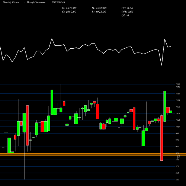Click the 1045 price axis label
186x186 pixels.
click(x=178, y=120)
